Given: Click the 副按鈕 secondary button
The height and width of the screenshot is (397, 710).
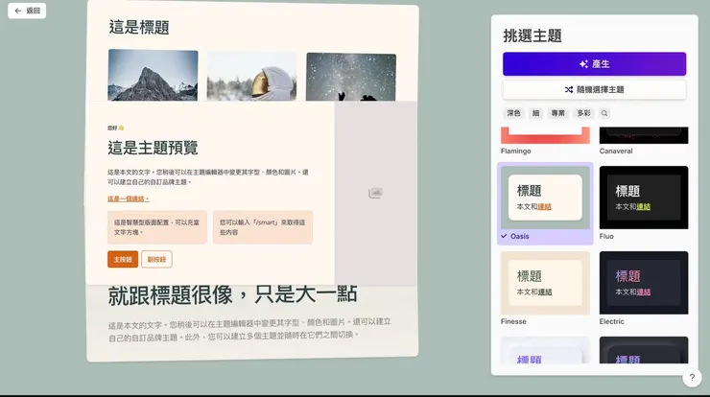Looking at the screenshot, I should click(x=156, y=259).
